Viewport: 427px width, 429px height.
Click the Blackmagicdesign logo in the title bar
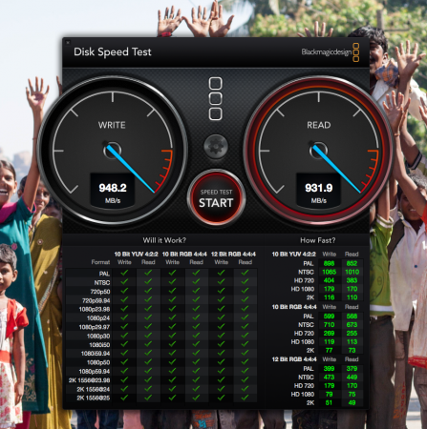(331, 52)
